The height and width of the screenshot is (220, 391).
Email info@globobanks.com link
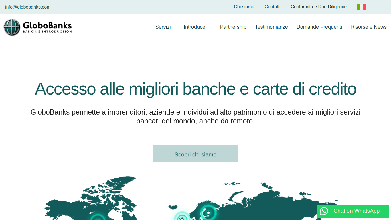coord(28,7)
